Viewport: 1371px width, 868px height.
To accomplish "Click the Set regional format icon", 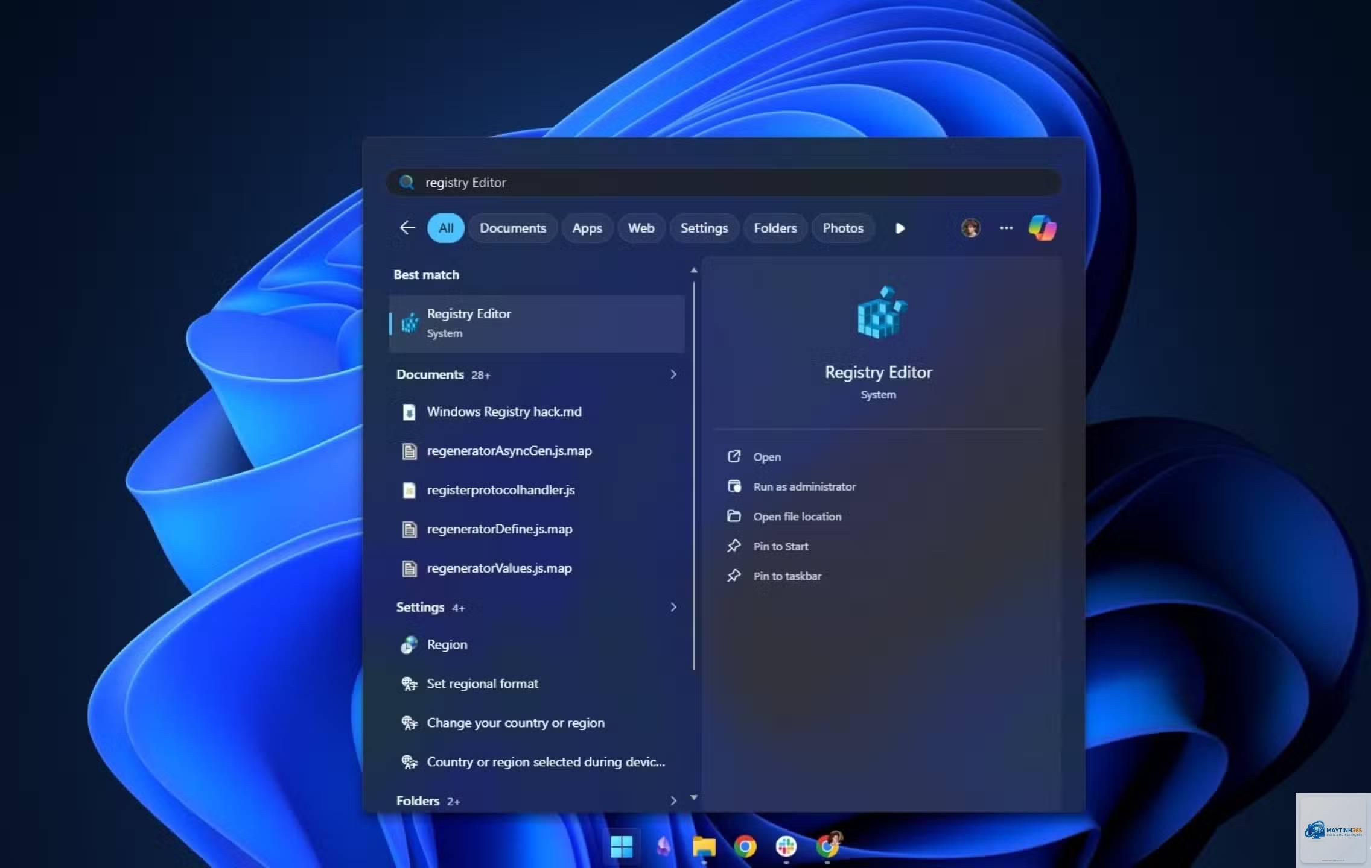I will click(x=409, y=684).
